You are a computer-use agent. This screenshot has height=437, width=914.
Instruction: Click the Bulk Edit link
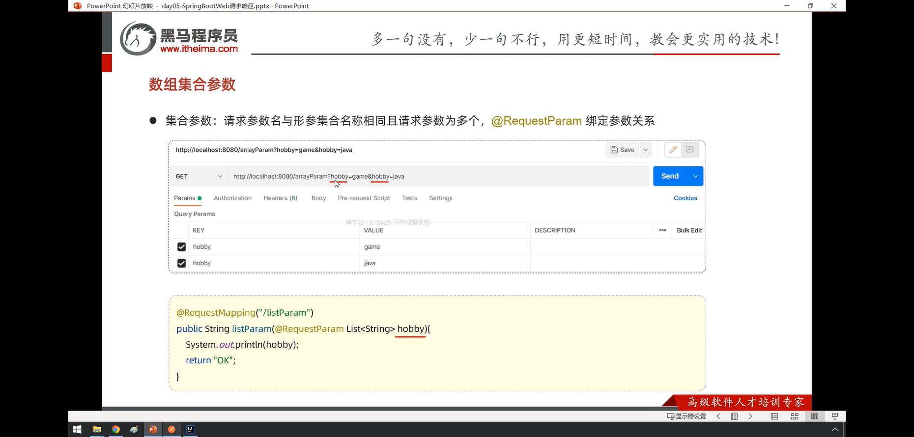pos(689,230)
